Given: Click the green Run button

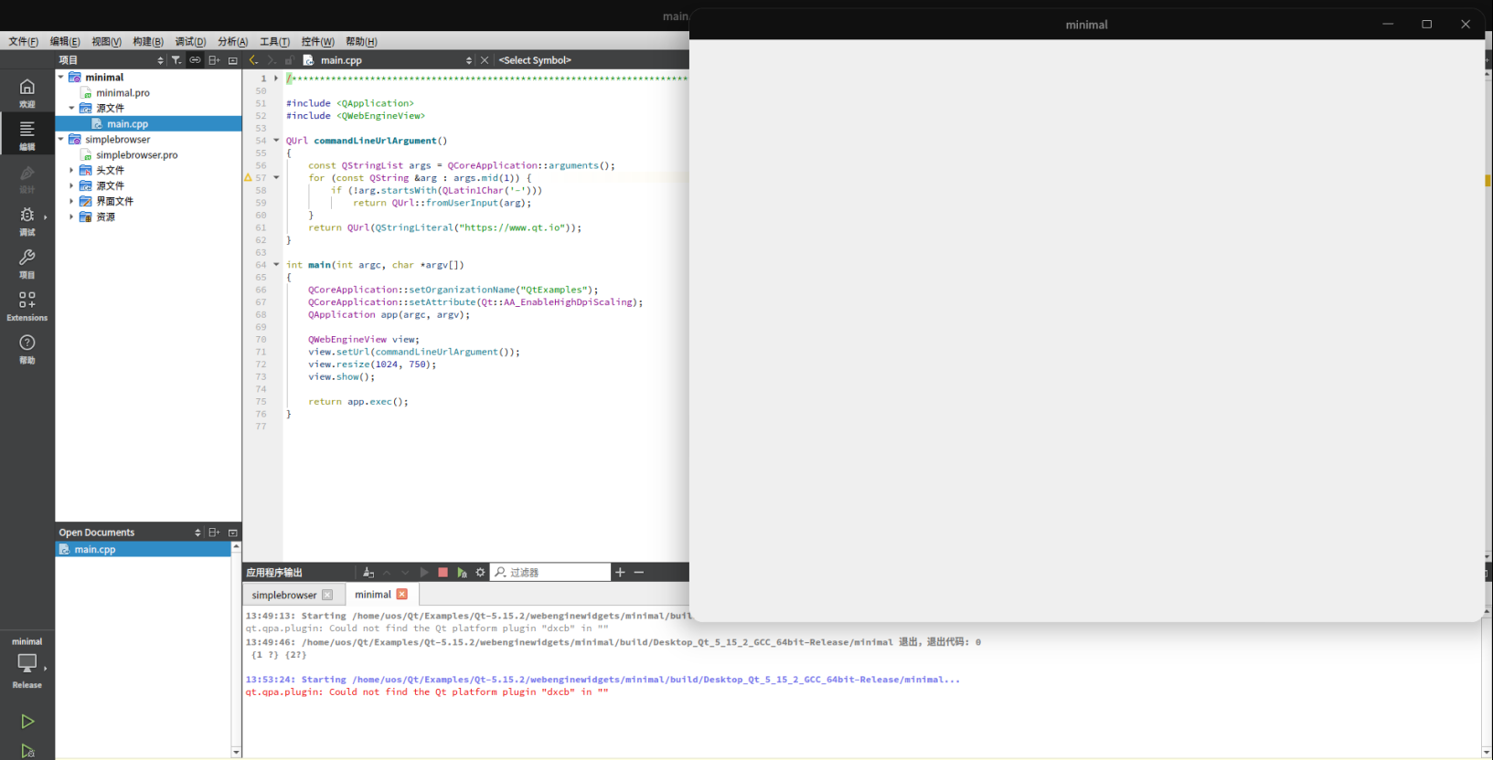Looking at the screenshot, I should coord(27,722).
